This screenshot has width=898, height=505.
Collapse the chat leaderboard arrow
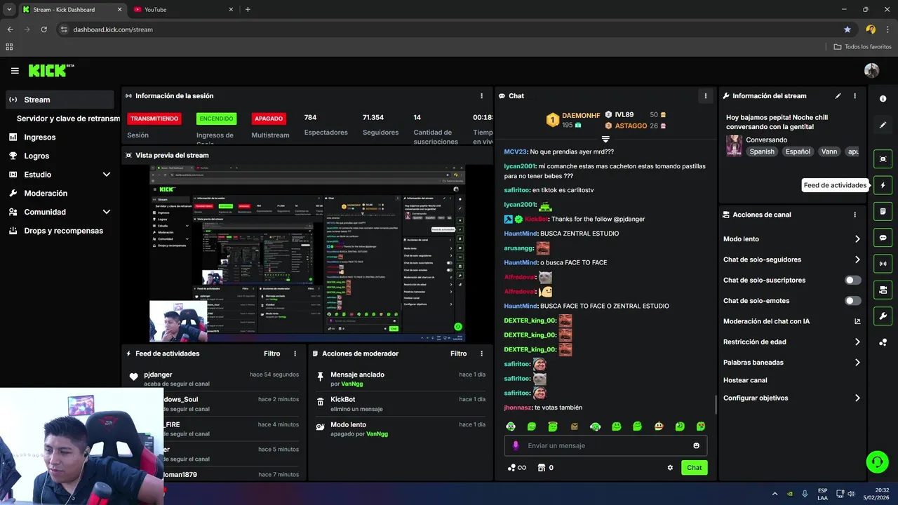click(x=605, y=139)
